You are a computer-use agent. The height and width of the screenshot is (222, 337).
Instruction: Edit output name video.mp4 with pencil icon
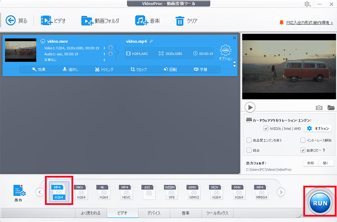(x=151, y=41)
